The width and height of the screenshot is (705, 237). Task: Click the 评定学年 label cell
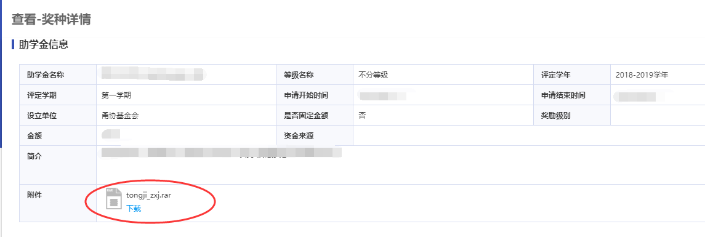573,75
